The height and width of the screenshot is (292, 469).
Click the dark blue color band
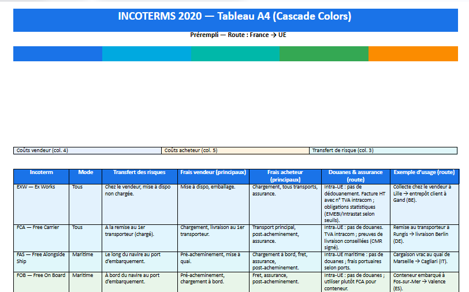[58, 54]
